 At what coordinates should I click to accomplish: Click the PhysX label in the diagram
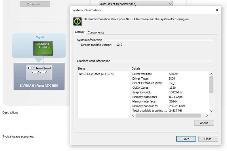pyautogui.click(x=39, y=37)
